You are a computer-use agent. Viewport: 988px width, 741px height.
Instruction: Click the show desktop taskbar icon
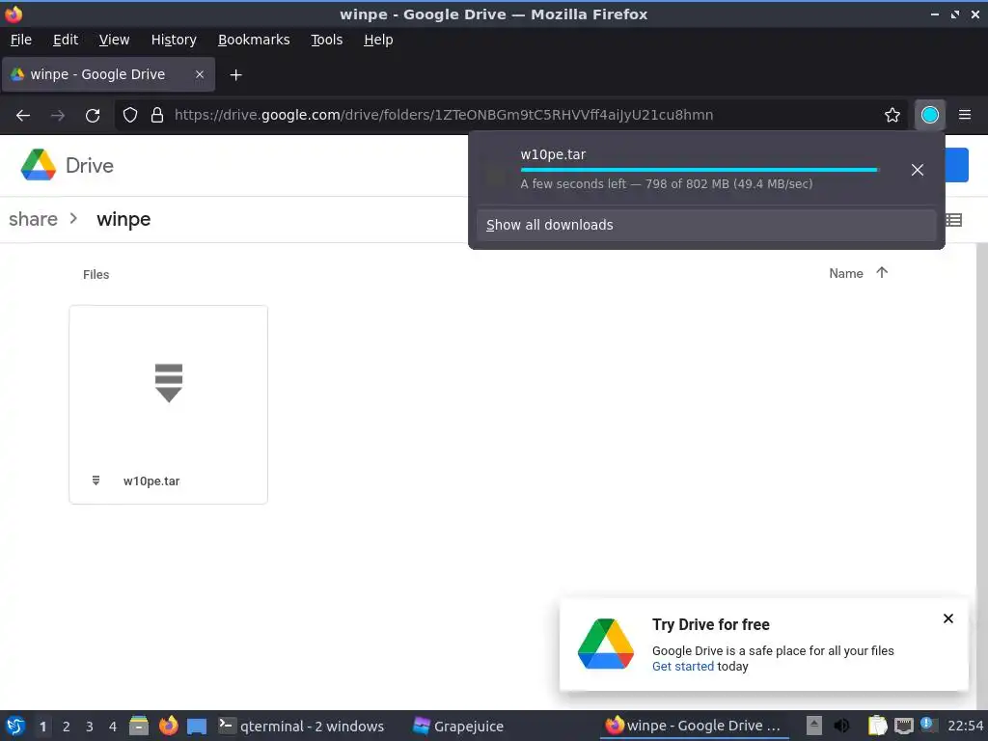click(x=197, y=726)
